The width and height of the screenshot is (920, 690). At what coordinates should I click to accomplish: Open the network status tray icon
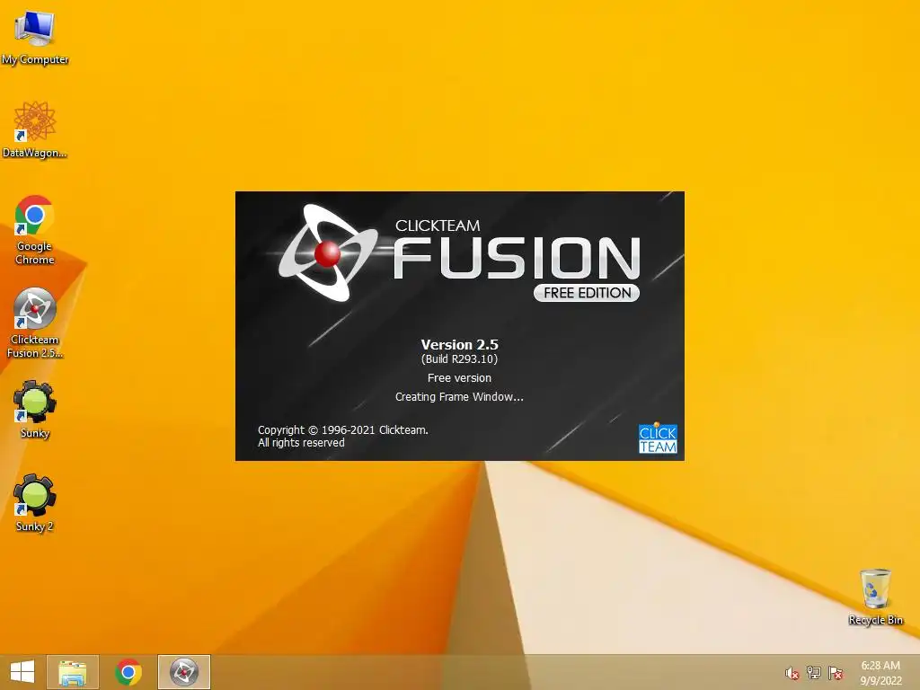click(x=814, y=673)
